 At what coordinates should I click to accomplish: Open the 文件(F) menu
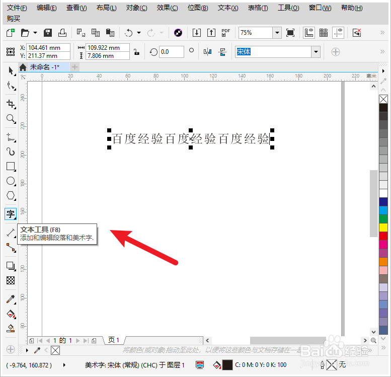click(17, 8)
